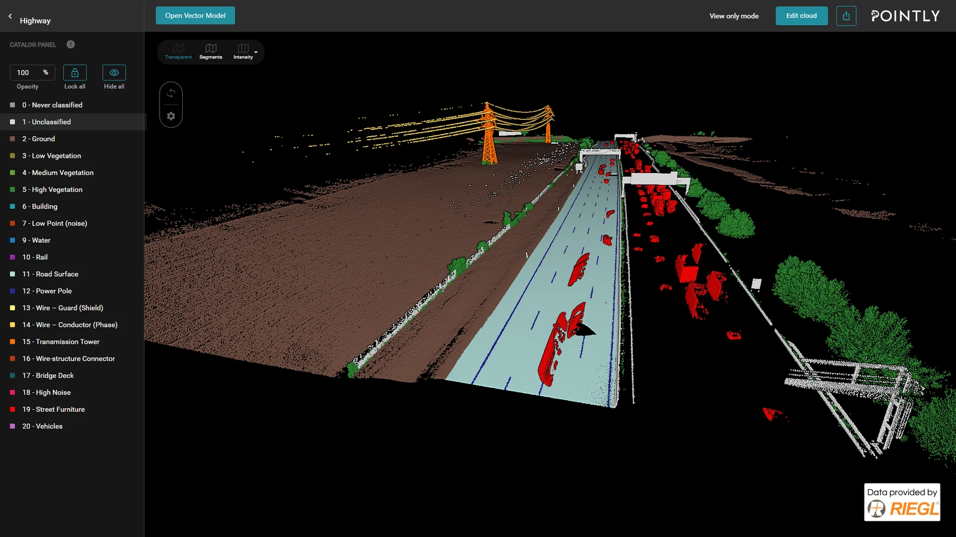Select View only mode
Viewport: 956px width, 537px height.
tap(734, 16)
